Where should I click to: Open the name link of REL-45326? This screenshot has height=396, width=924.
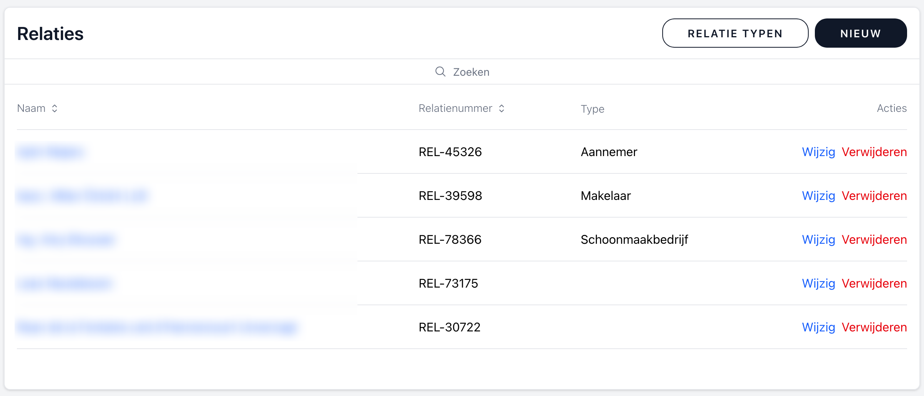pyautogui.click(x=50, y=152)
